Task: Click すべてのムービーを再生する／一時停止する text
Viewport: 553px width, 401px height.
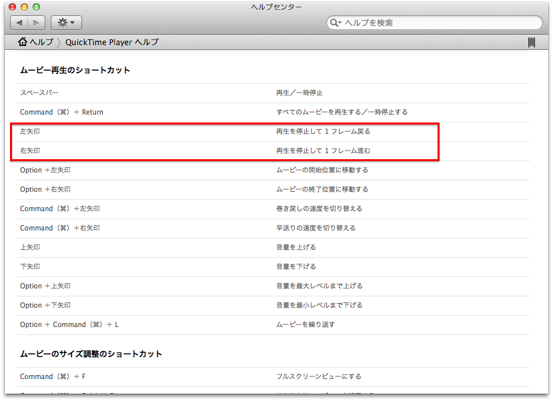Action: pos(342,112)
